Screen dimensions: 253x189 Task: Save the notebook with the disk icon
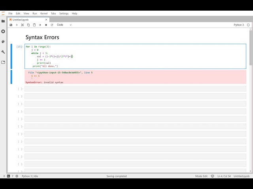[11, 25]
